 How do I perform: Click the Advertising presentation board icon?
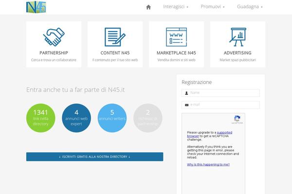(237, 37)
